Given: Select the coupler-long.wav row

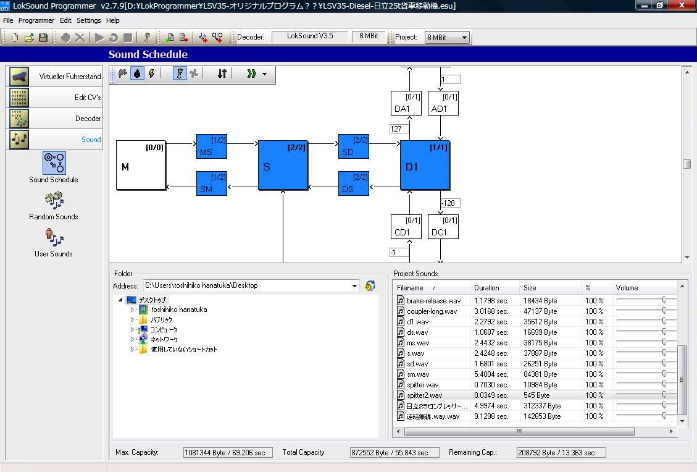Looking at the screenshot, I should (536, 311).
